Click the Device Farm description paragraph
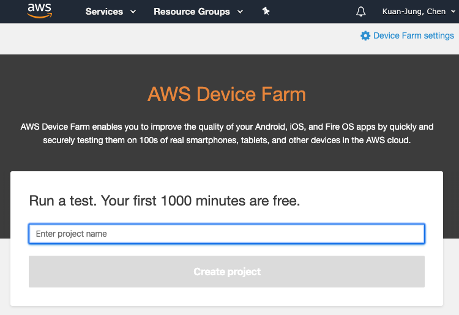The image size is (459, 315). point(226,133)
